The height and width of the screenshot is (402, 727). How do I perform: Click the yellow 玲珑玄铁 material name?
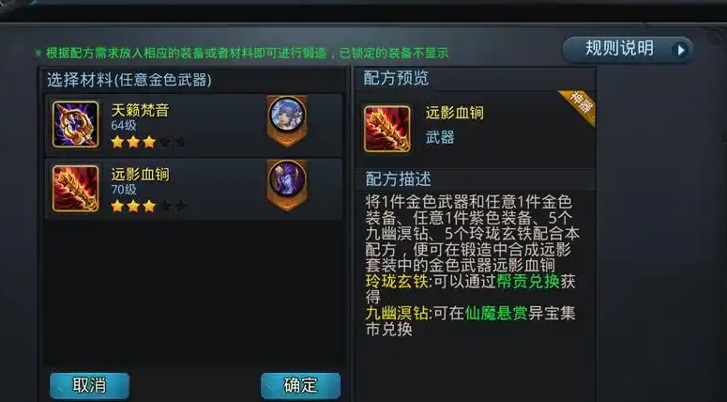point(397,282)
